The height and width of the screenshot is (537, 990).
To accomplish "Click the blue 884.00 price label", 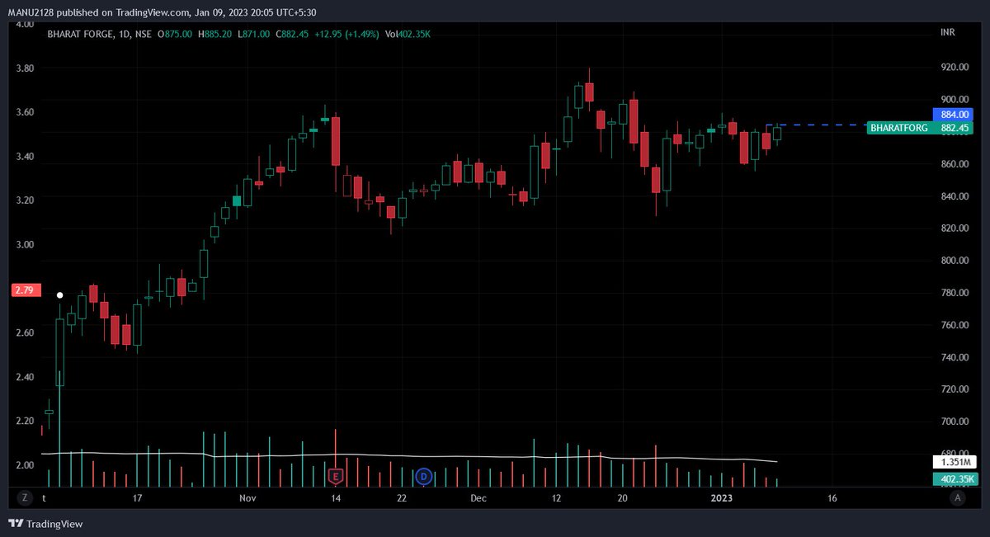I will (953, 115).
